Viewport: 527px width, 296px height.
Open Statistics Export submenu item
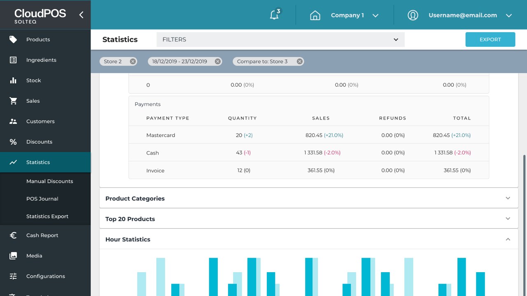(x=47, y=216)
